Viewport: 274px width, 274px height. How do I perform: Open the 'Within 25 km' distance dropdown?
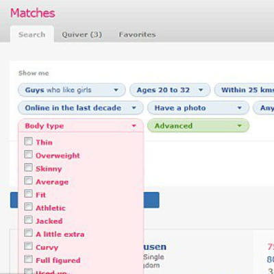coord(245,90)
